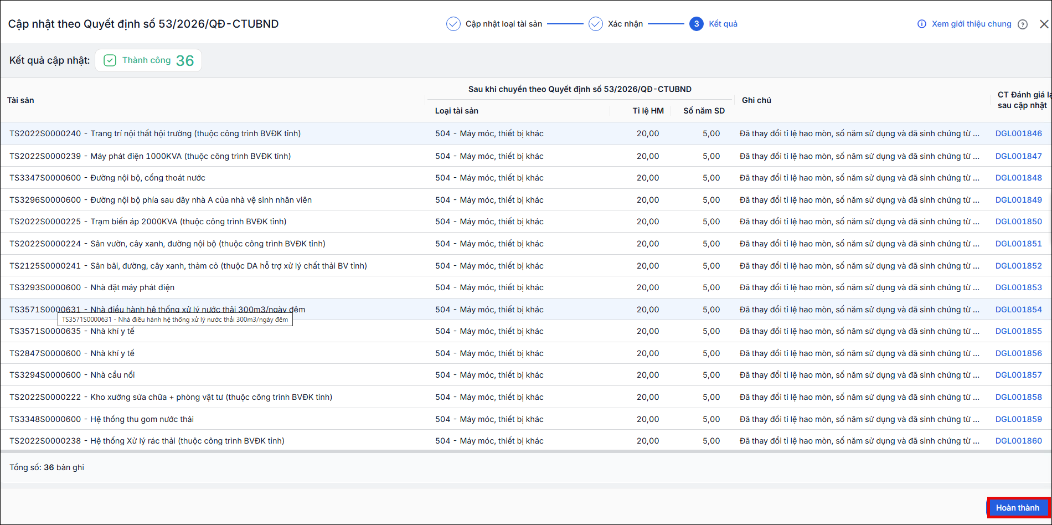1052x525 pixels.
Task: Click the checkmark icon for Cập nhật loại tài sản step
Action: 453,24
